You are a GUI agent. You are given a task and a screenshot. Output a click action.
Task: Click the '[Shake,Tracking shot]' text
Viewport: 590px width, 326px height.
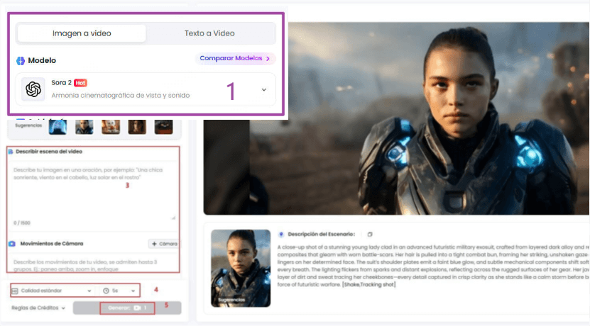pos(369,285)
